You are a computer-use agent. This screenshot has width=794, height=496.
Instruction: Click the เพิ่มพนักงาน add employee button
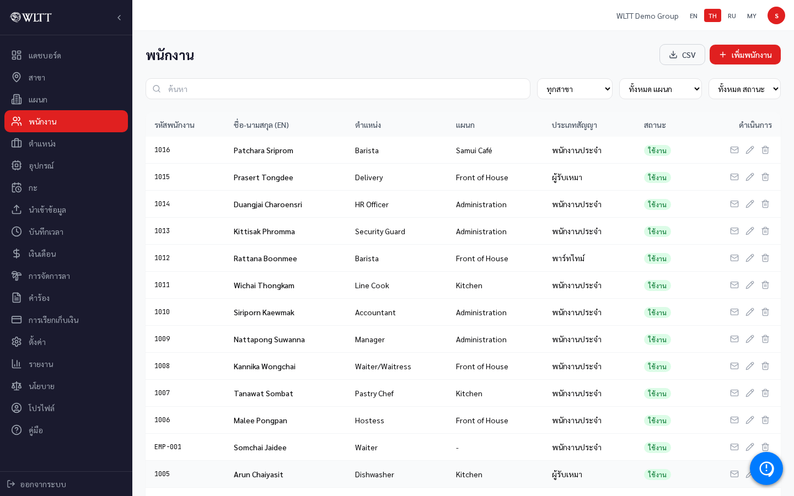pos(745,55)
